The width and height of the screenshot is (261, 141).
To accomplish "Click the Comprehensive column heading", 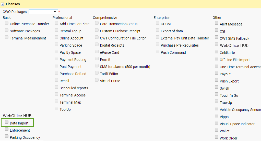I will (105, 18).
